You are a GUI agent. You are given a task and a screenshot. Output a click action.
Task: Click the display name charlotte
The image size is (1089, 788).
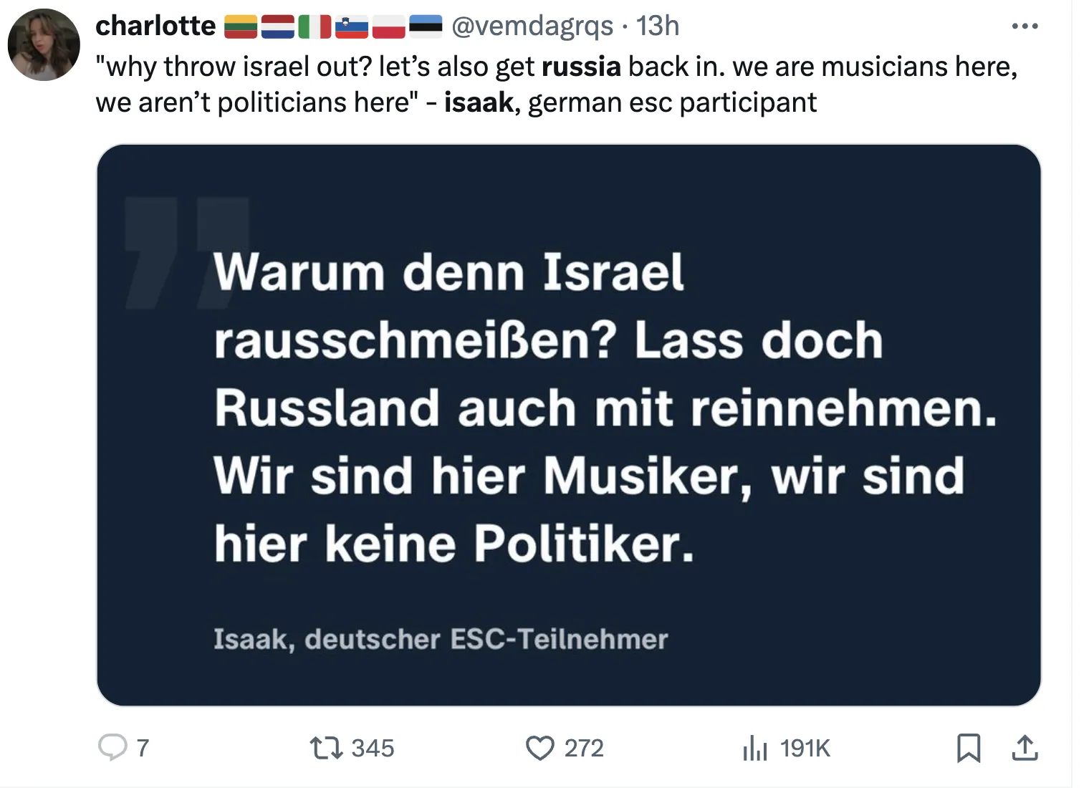click(155, 26)
